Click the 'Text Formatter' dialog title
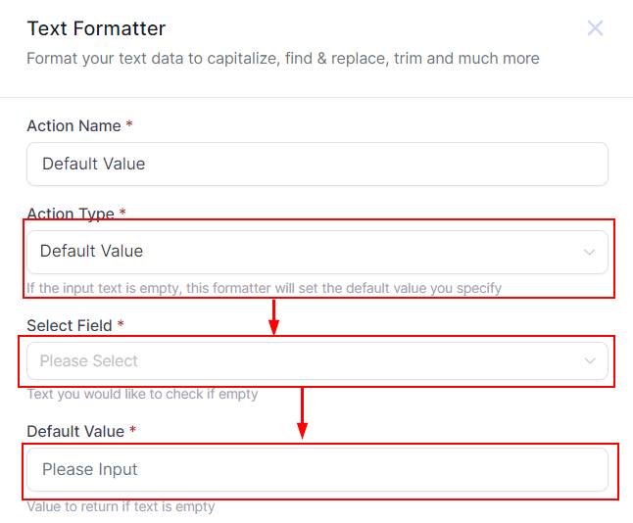The width and height of the screenshot is (633, 523). [96, 29]
